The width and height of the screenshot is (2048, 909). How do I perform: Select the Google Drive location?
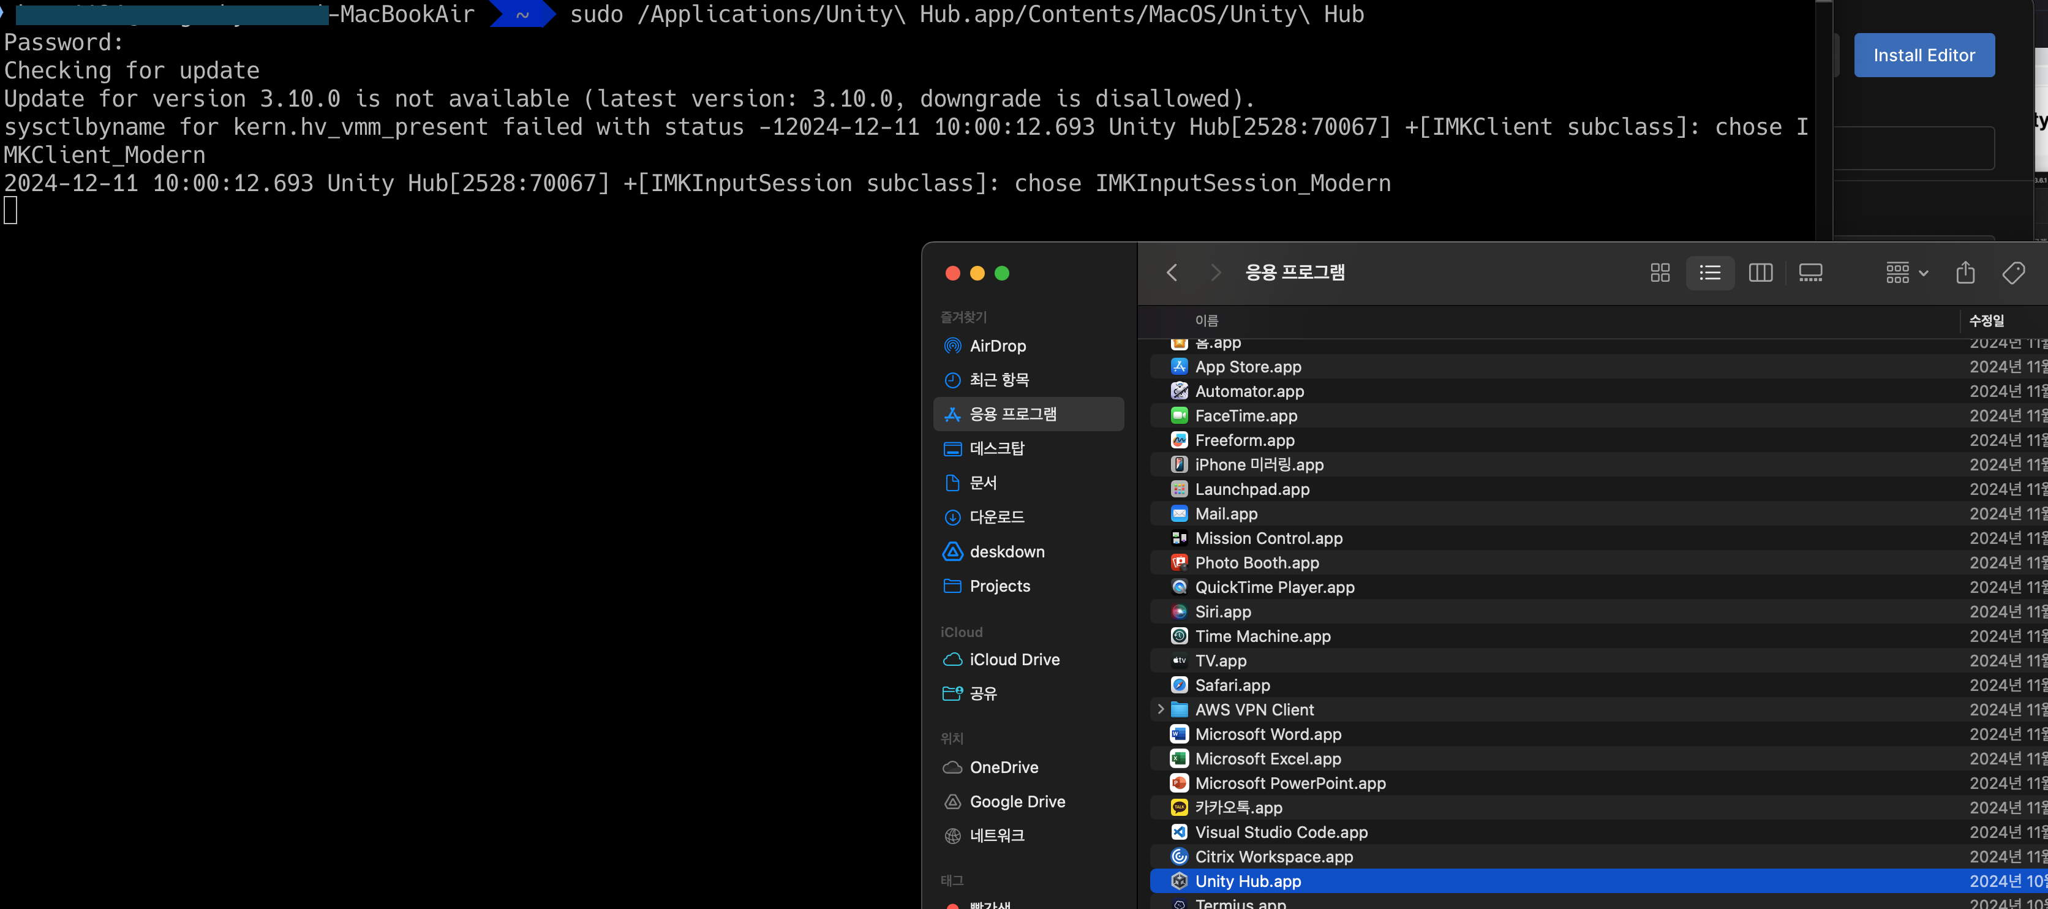(1017, 802)
